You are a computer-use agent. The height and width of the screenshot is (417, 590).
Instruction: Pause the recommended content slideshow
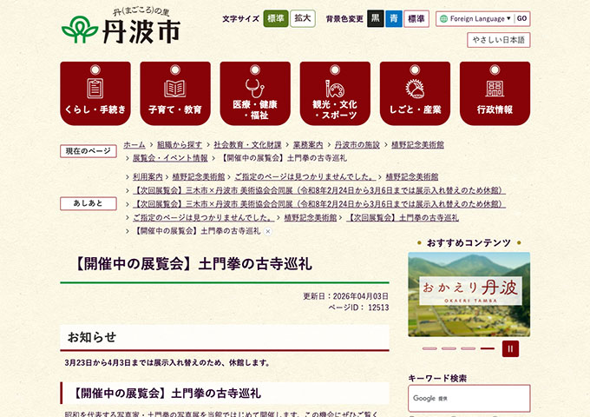point(510,348)
